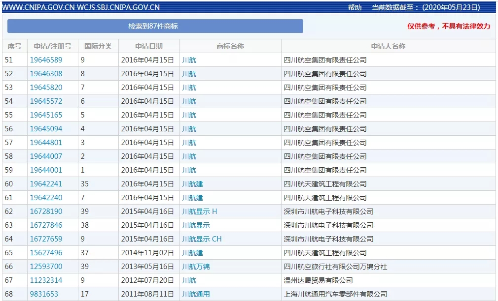Viewport: 498px width, 301px height.
Task: Click 川航建 trademark in row 65
Action: pyautogui.click(x=192, y=253)
